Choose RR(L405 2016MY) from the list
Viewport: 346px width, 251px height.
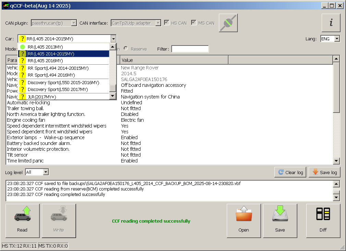(64, 61)
